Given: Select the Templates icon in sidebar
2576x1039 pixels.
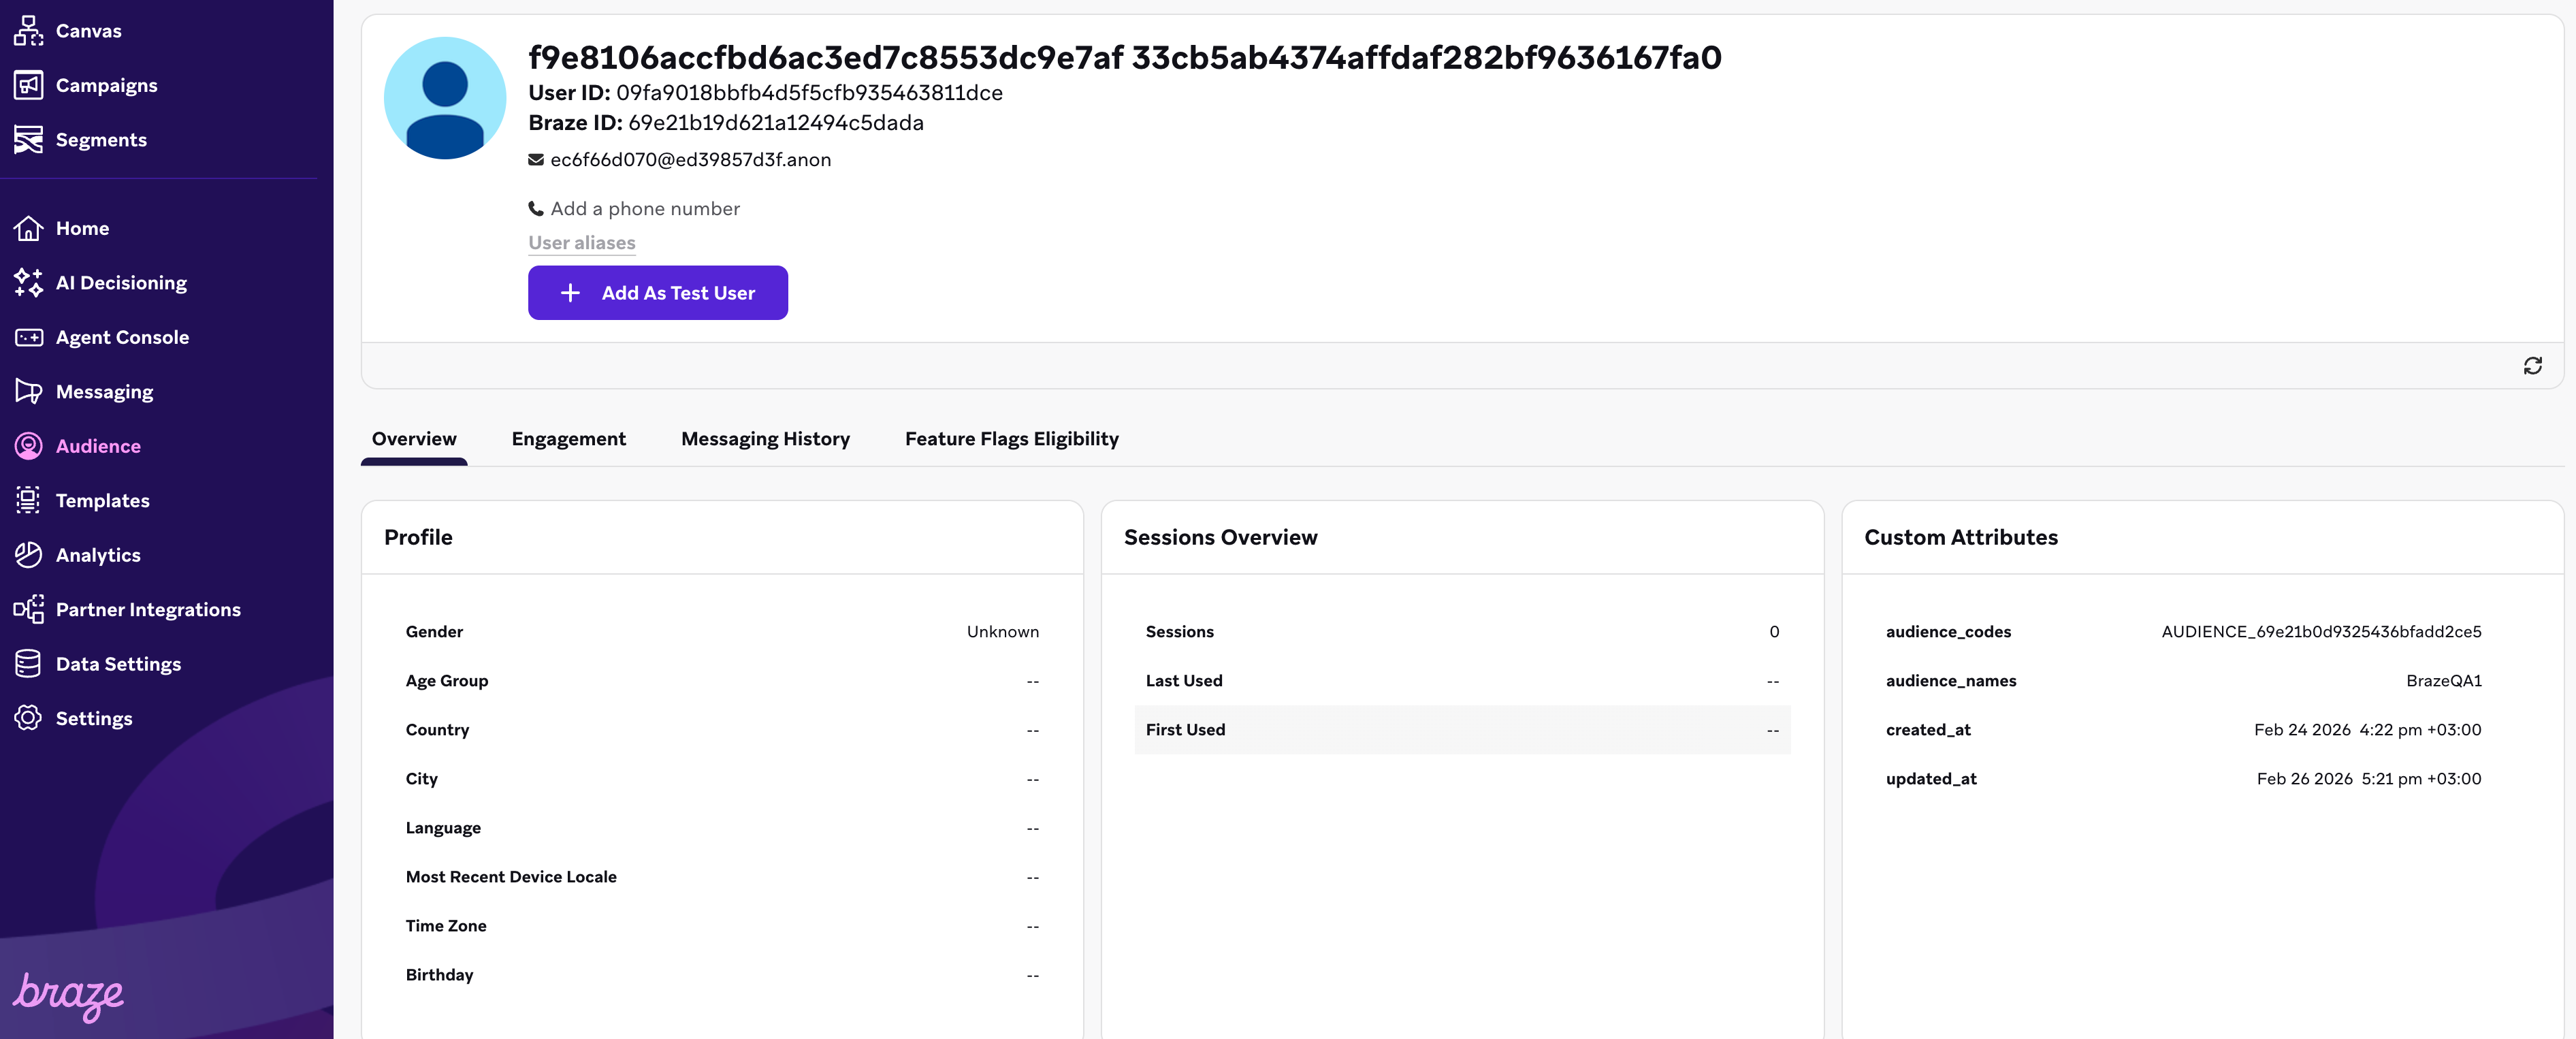Looking at the screenshot, I should (x=28, y=501).
